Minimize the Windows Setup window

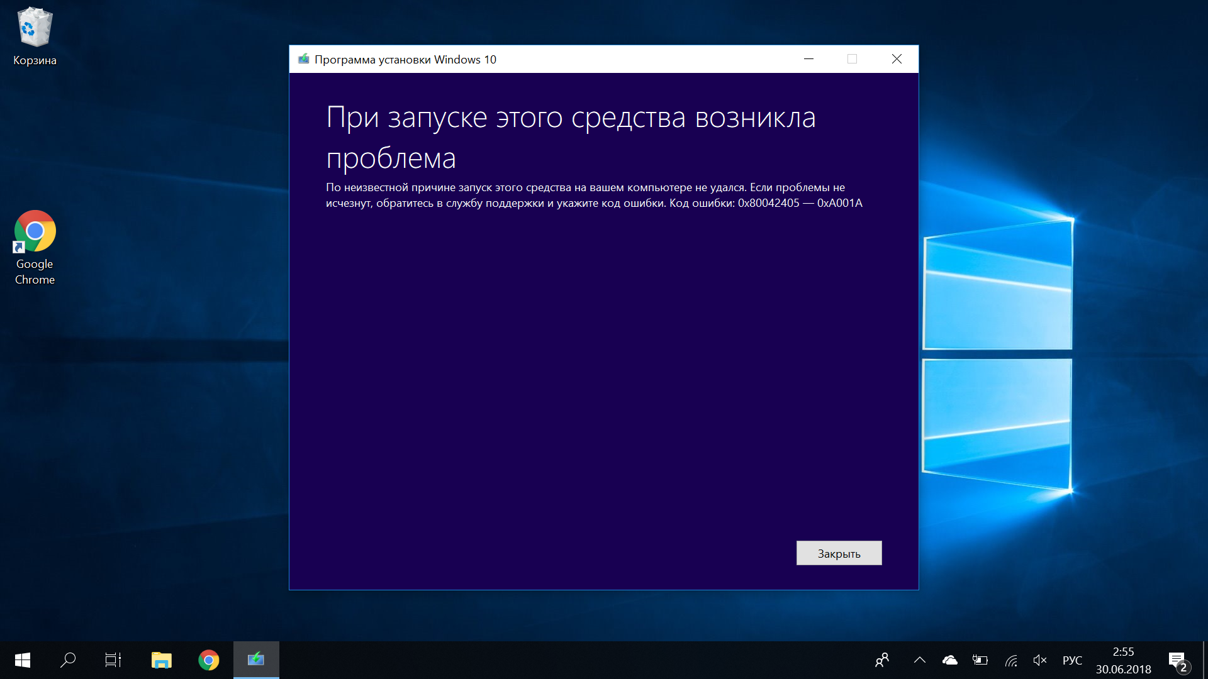pyautogui.click(x=809, y=60)
